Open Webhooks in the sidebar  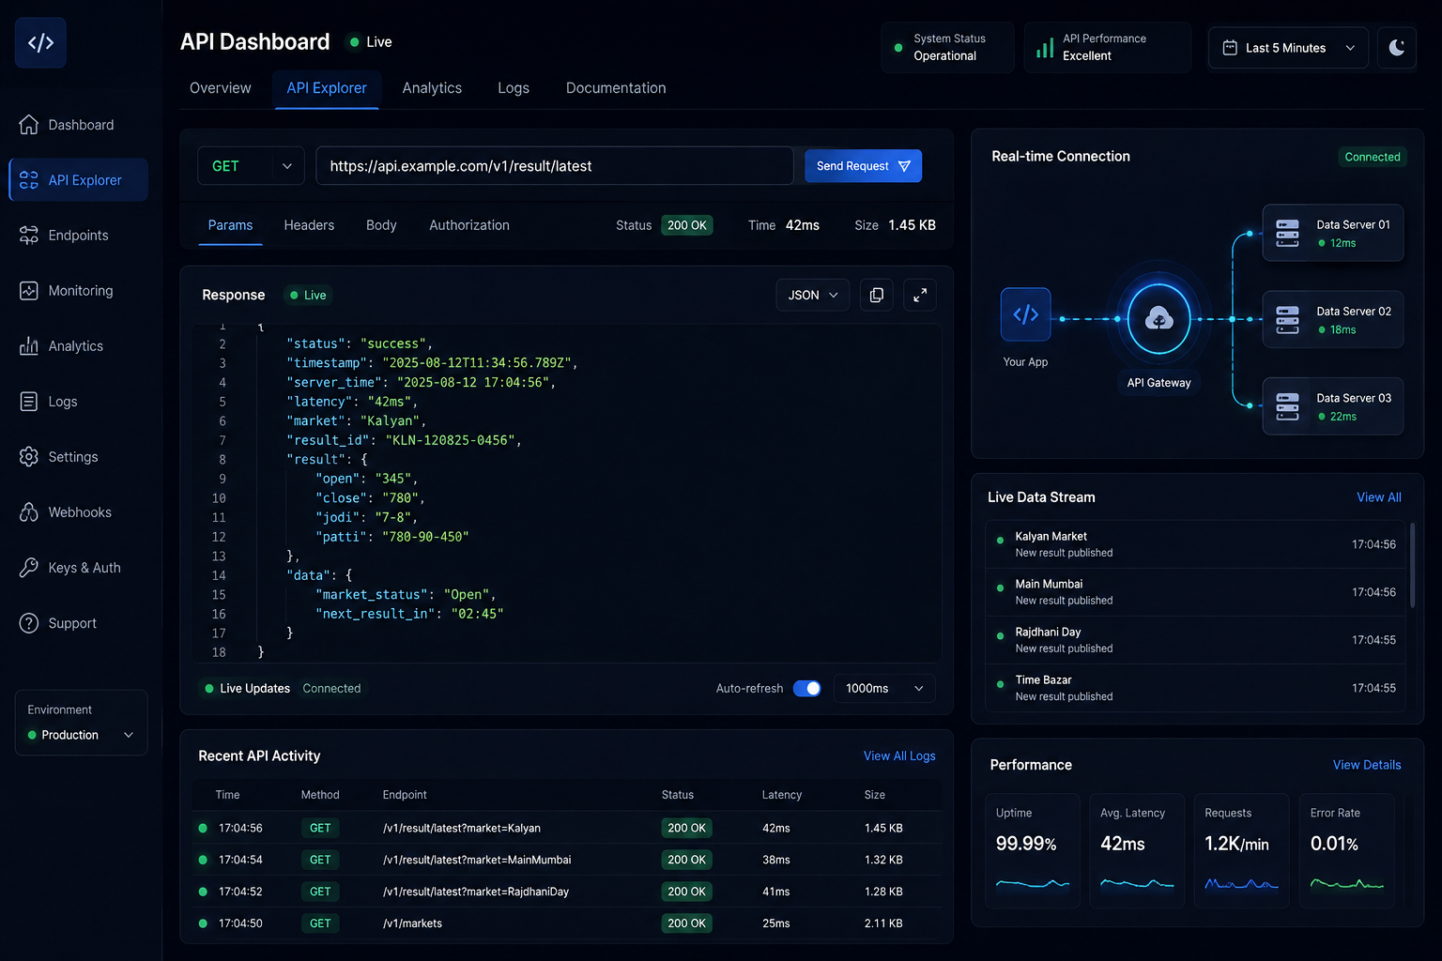[79, 512]
